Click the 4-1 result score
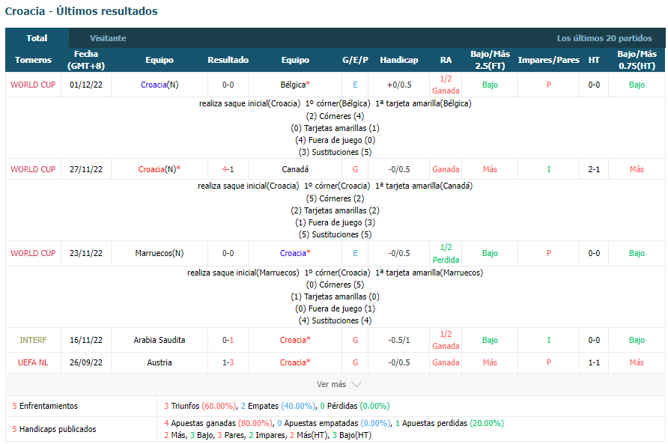This screenshot has height=444, width=668. tap(228, 169)
